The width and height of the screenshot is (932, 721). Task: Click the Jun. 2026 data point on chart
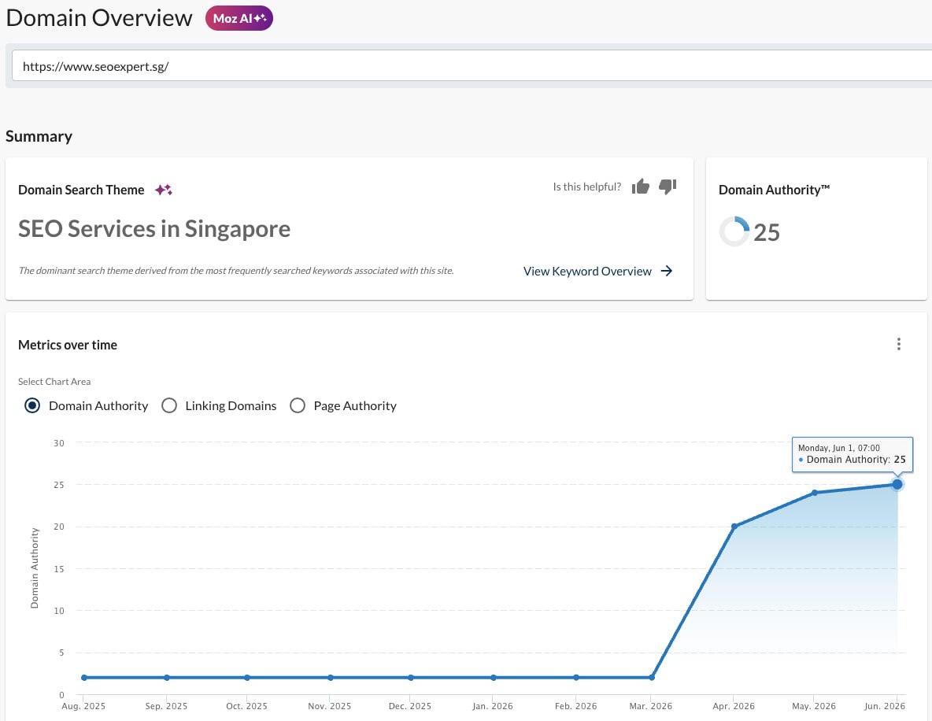(x=897, y=484)
